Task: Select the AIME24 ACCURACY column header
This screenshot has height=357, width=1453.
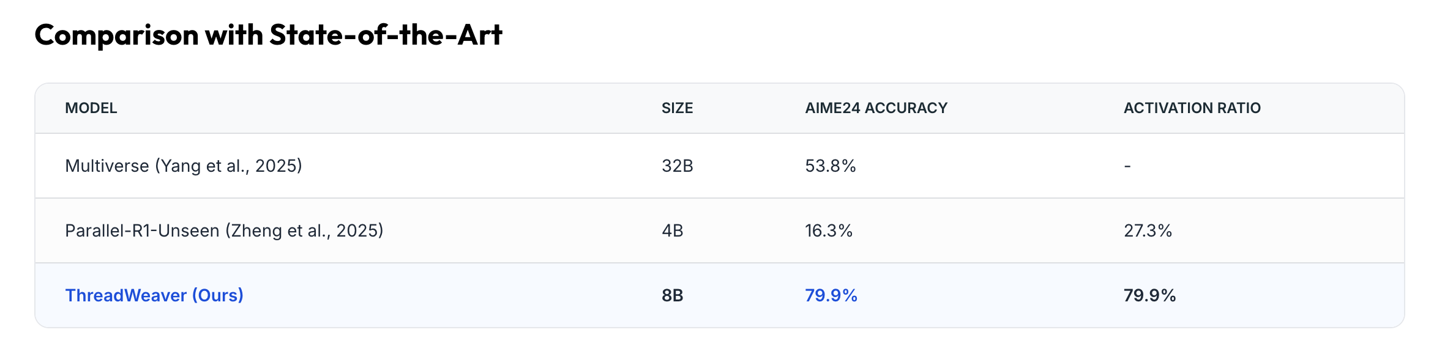Action: click(876, 108)
